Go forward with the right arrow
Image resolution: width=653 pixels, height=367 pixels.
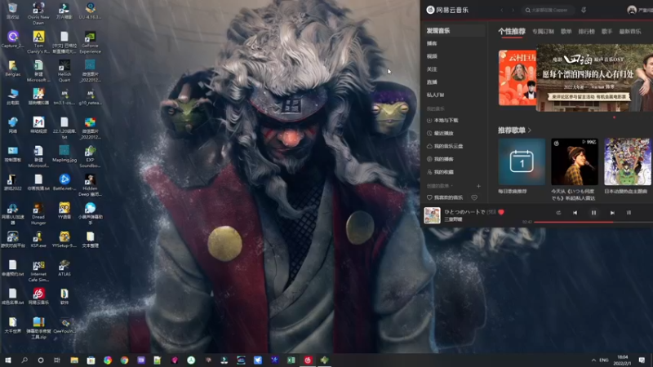click(513, 10)
